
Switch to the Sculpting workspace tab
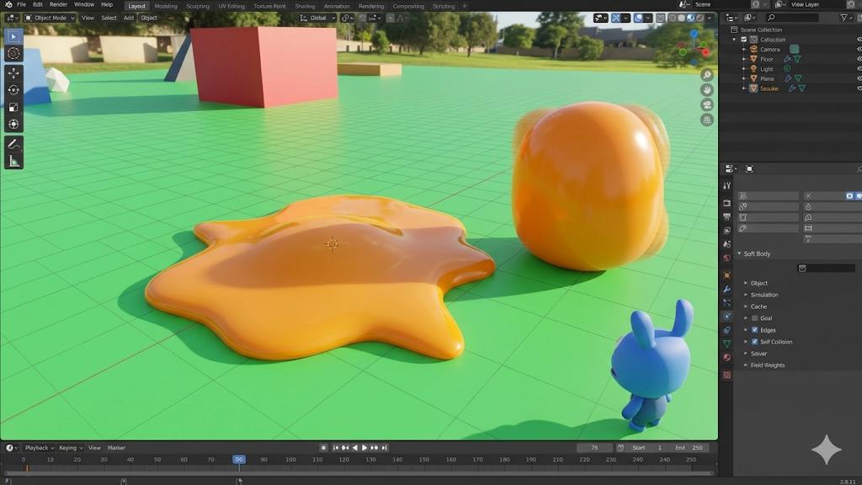click(x=197, y=6)
